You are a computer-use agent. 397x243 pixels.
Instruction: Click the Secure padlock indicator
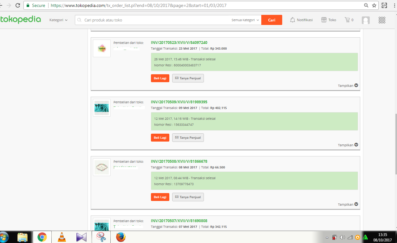36,5
